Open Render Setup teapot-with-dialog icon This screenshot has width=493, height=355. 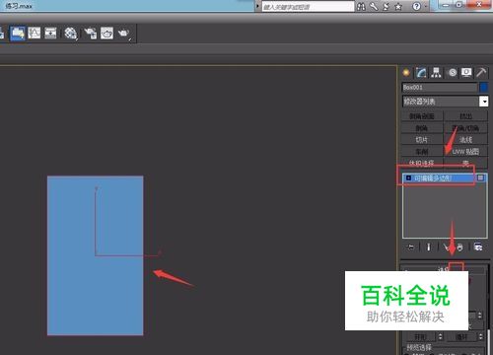click(x=91, y=34)
